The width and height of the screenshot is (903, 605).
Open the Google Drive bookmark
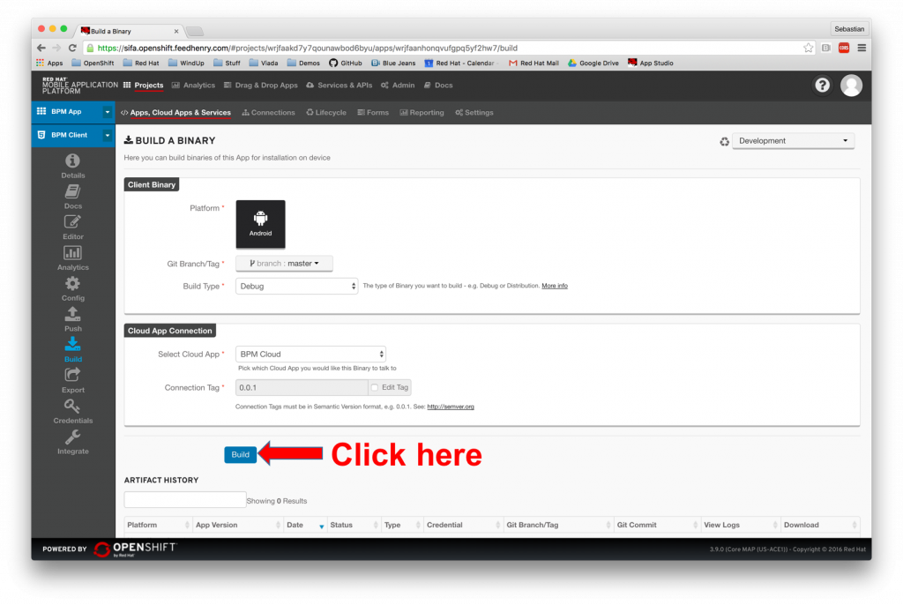point(593,63)
